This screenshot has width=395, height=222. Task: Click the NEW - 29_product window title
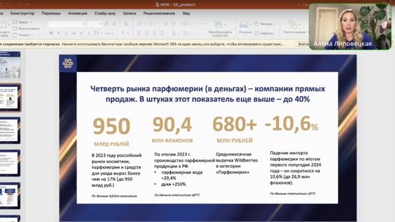click(x=175, y=4)
